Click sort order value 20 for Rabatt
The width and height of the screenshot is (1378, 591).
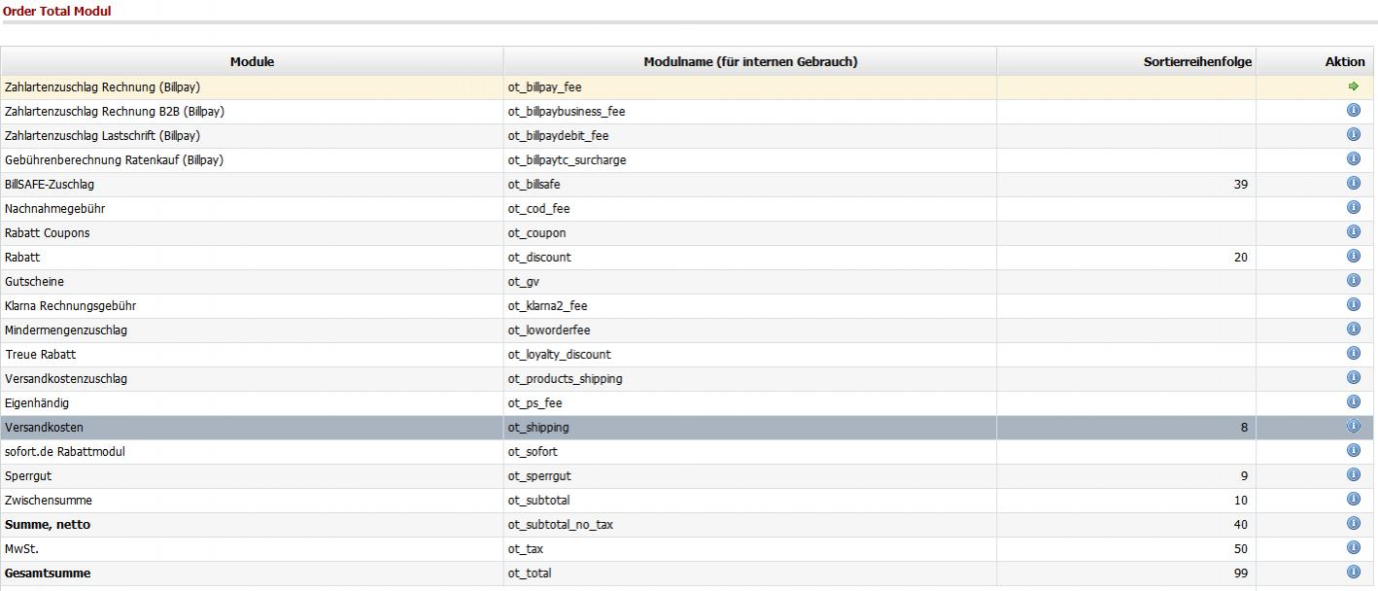1240,258
